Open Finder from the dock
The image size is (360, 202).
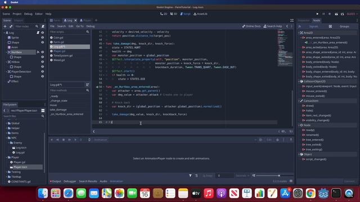43,193
